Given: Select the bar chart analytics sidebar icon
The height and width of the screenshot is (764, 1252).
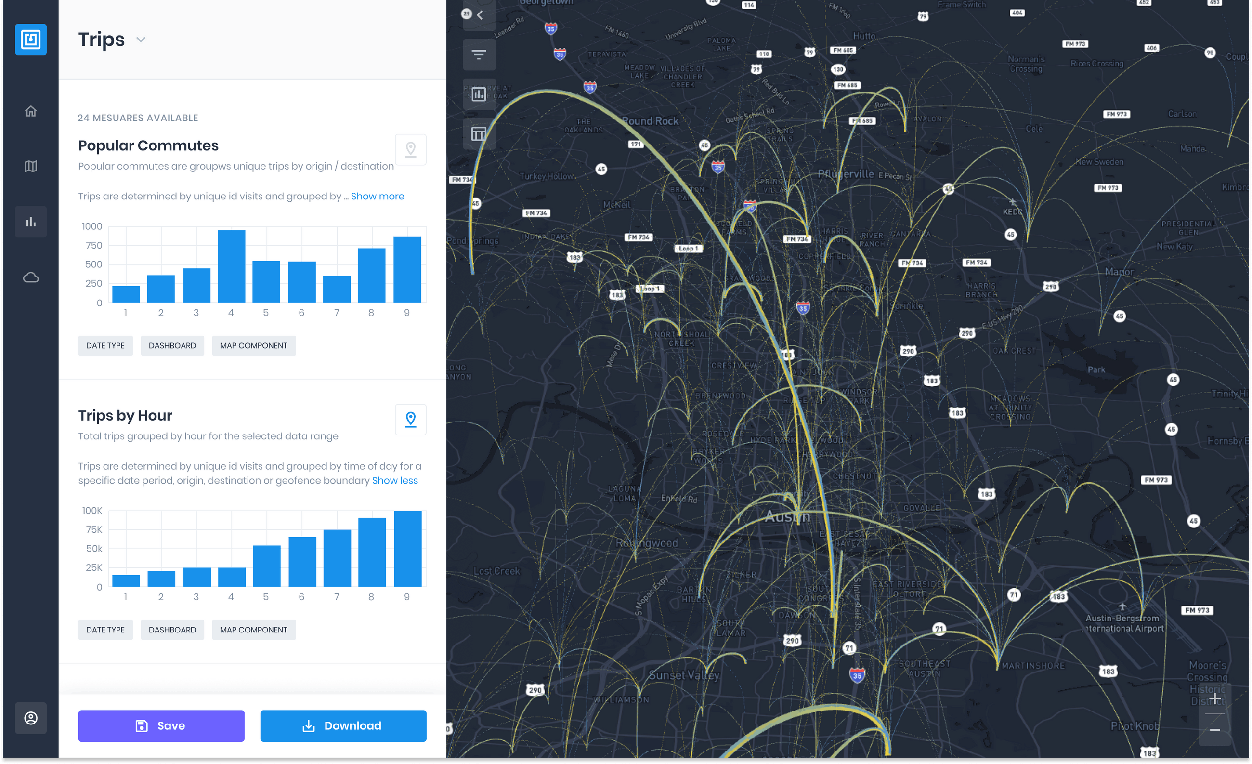Looking at the screenshot, I should pos(30,222).
